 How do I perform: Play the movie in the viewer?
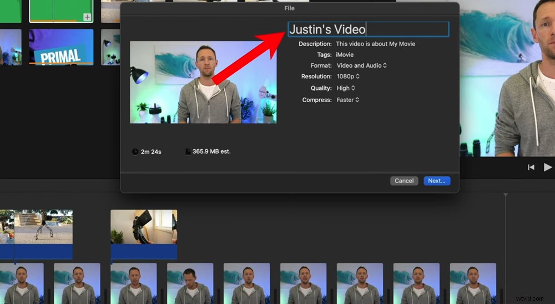coord(548,167)
